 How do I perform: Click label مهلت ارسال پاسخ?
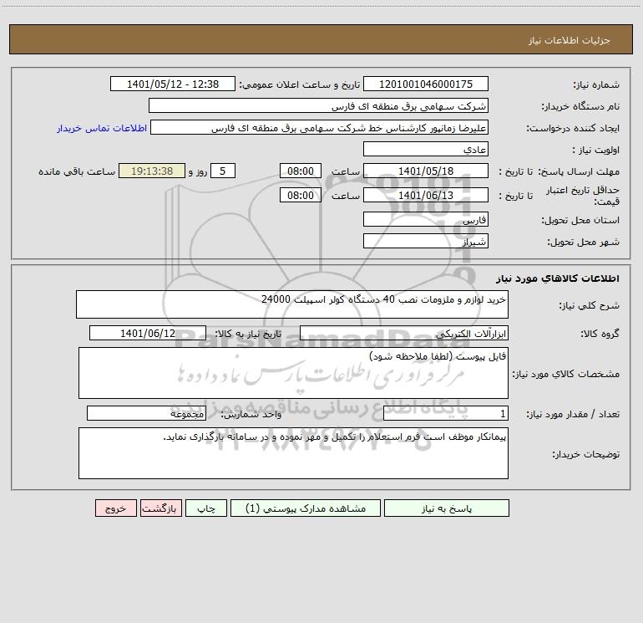point(579,171)
